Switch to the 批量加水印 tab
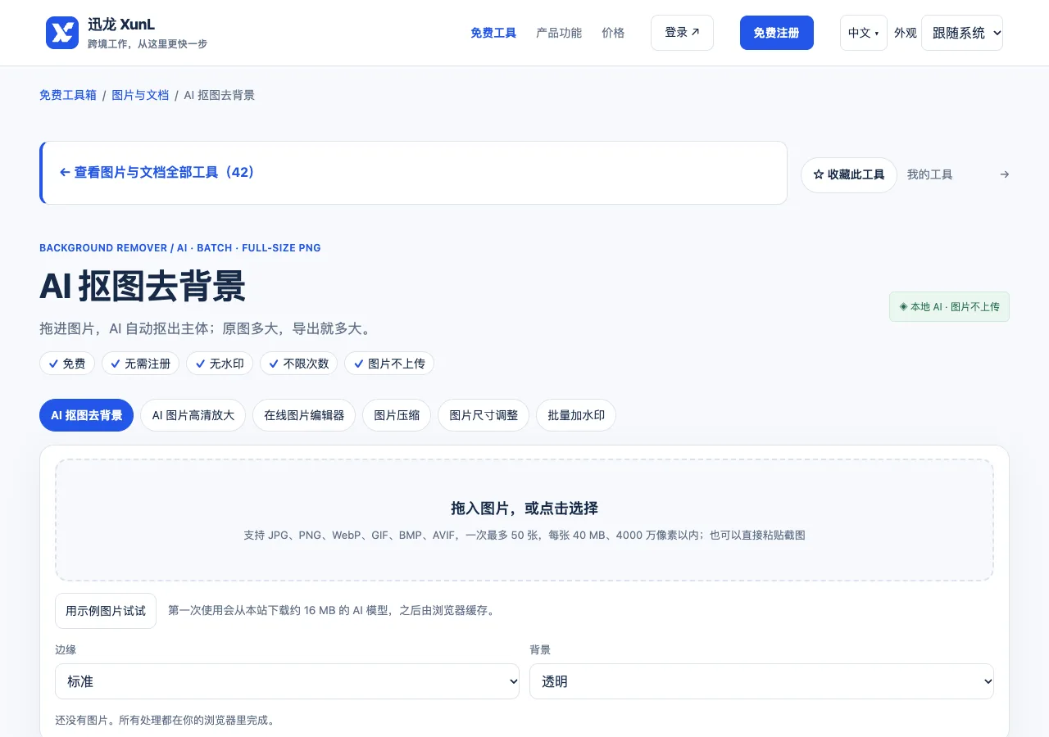This screenshot has width=1049, height=737. click(576, 415)
